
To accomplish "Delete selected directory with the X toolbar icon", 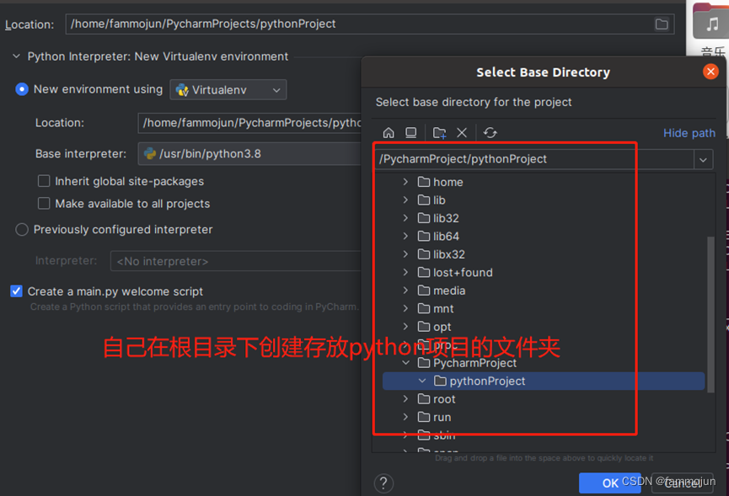I will pos(462,133).
